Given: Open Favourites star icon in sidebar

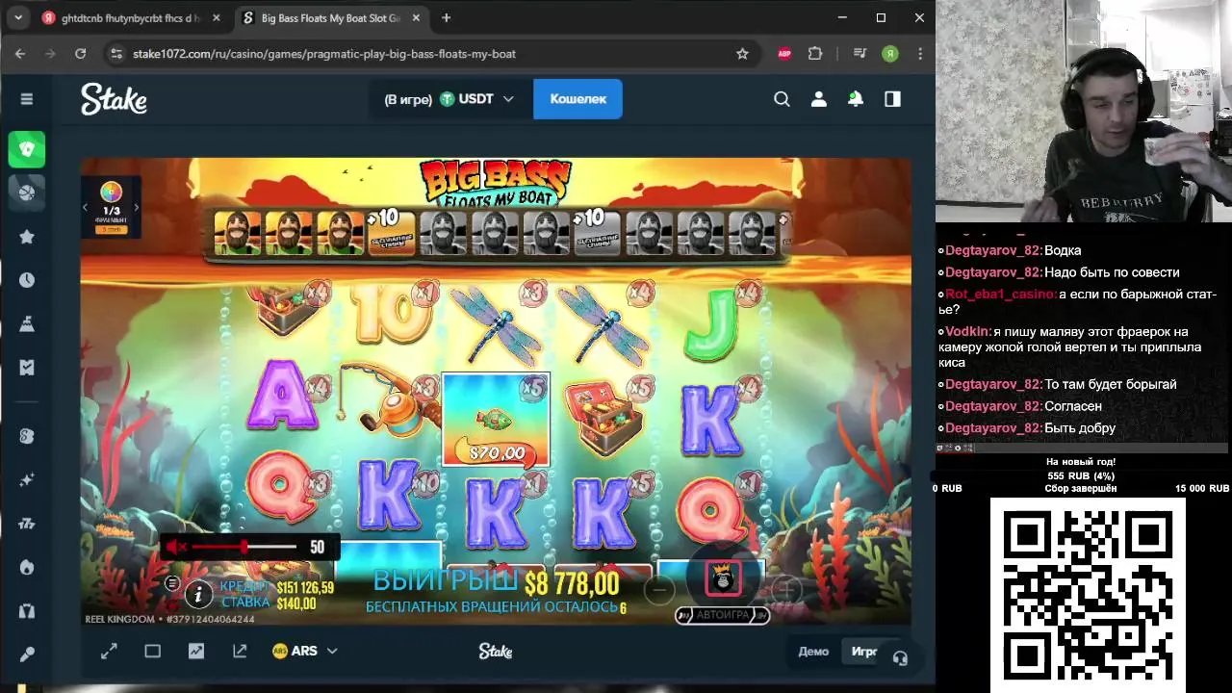Looking at the screenshot, I should (27, 237).
